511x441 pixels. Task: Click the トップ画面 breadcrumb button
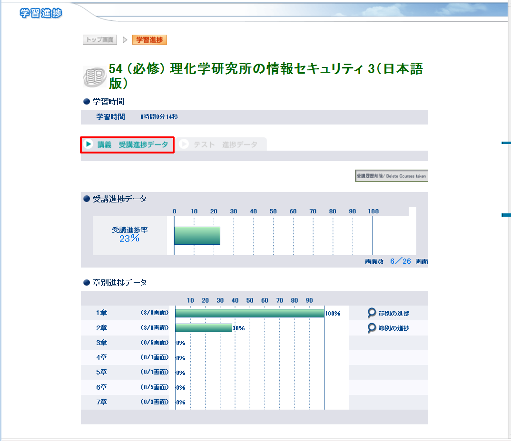click(x=100, y=40)
